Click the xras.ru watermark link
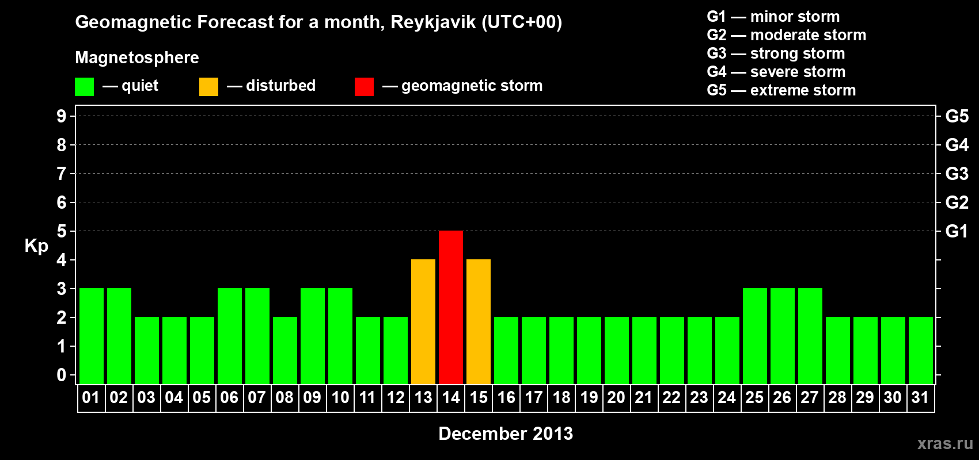979x460 pixels. pos(945,443)
